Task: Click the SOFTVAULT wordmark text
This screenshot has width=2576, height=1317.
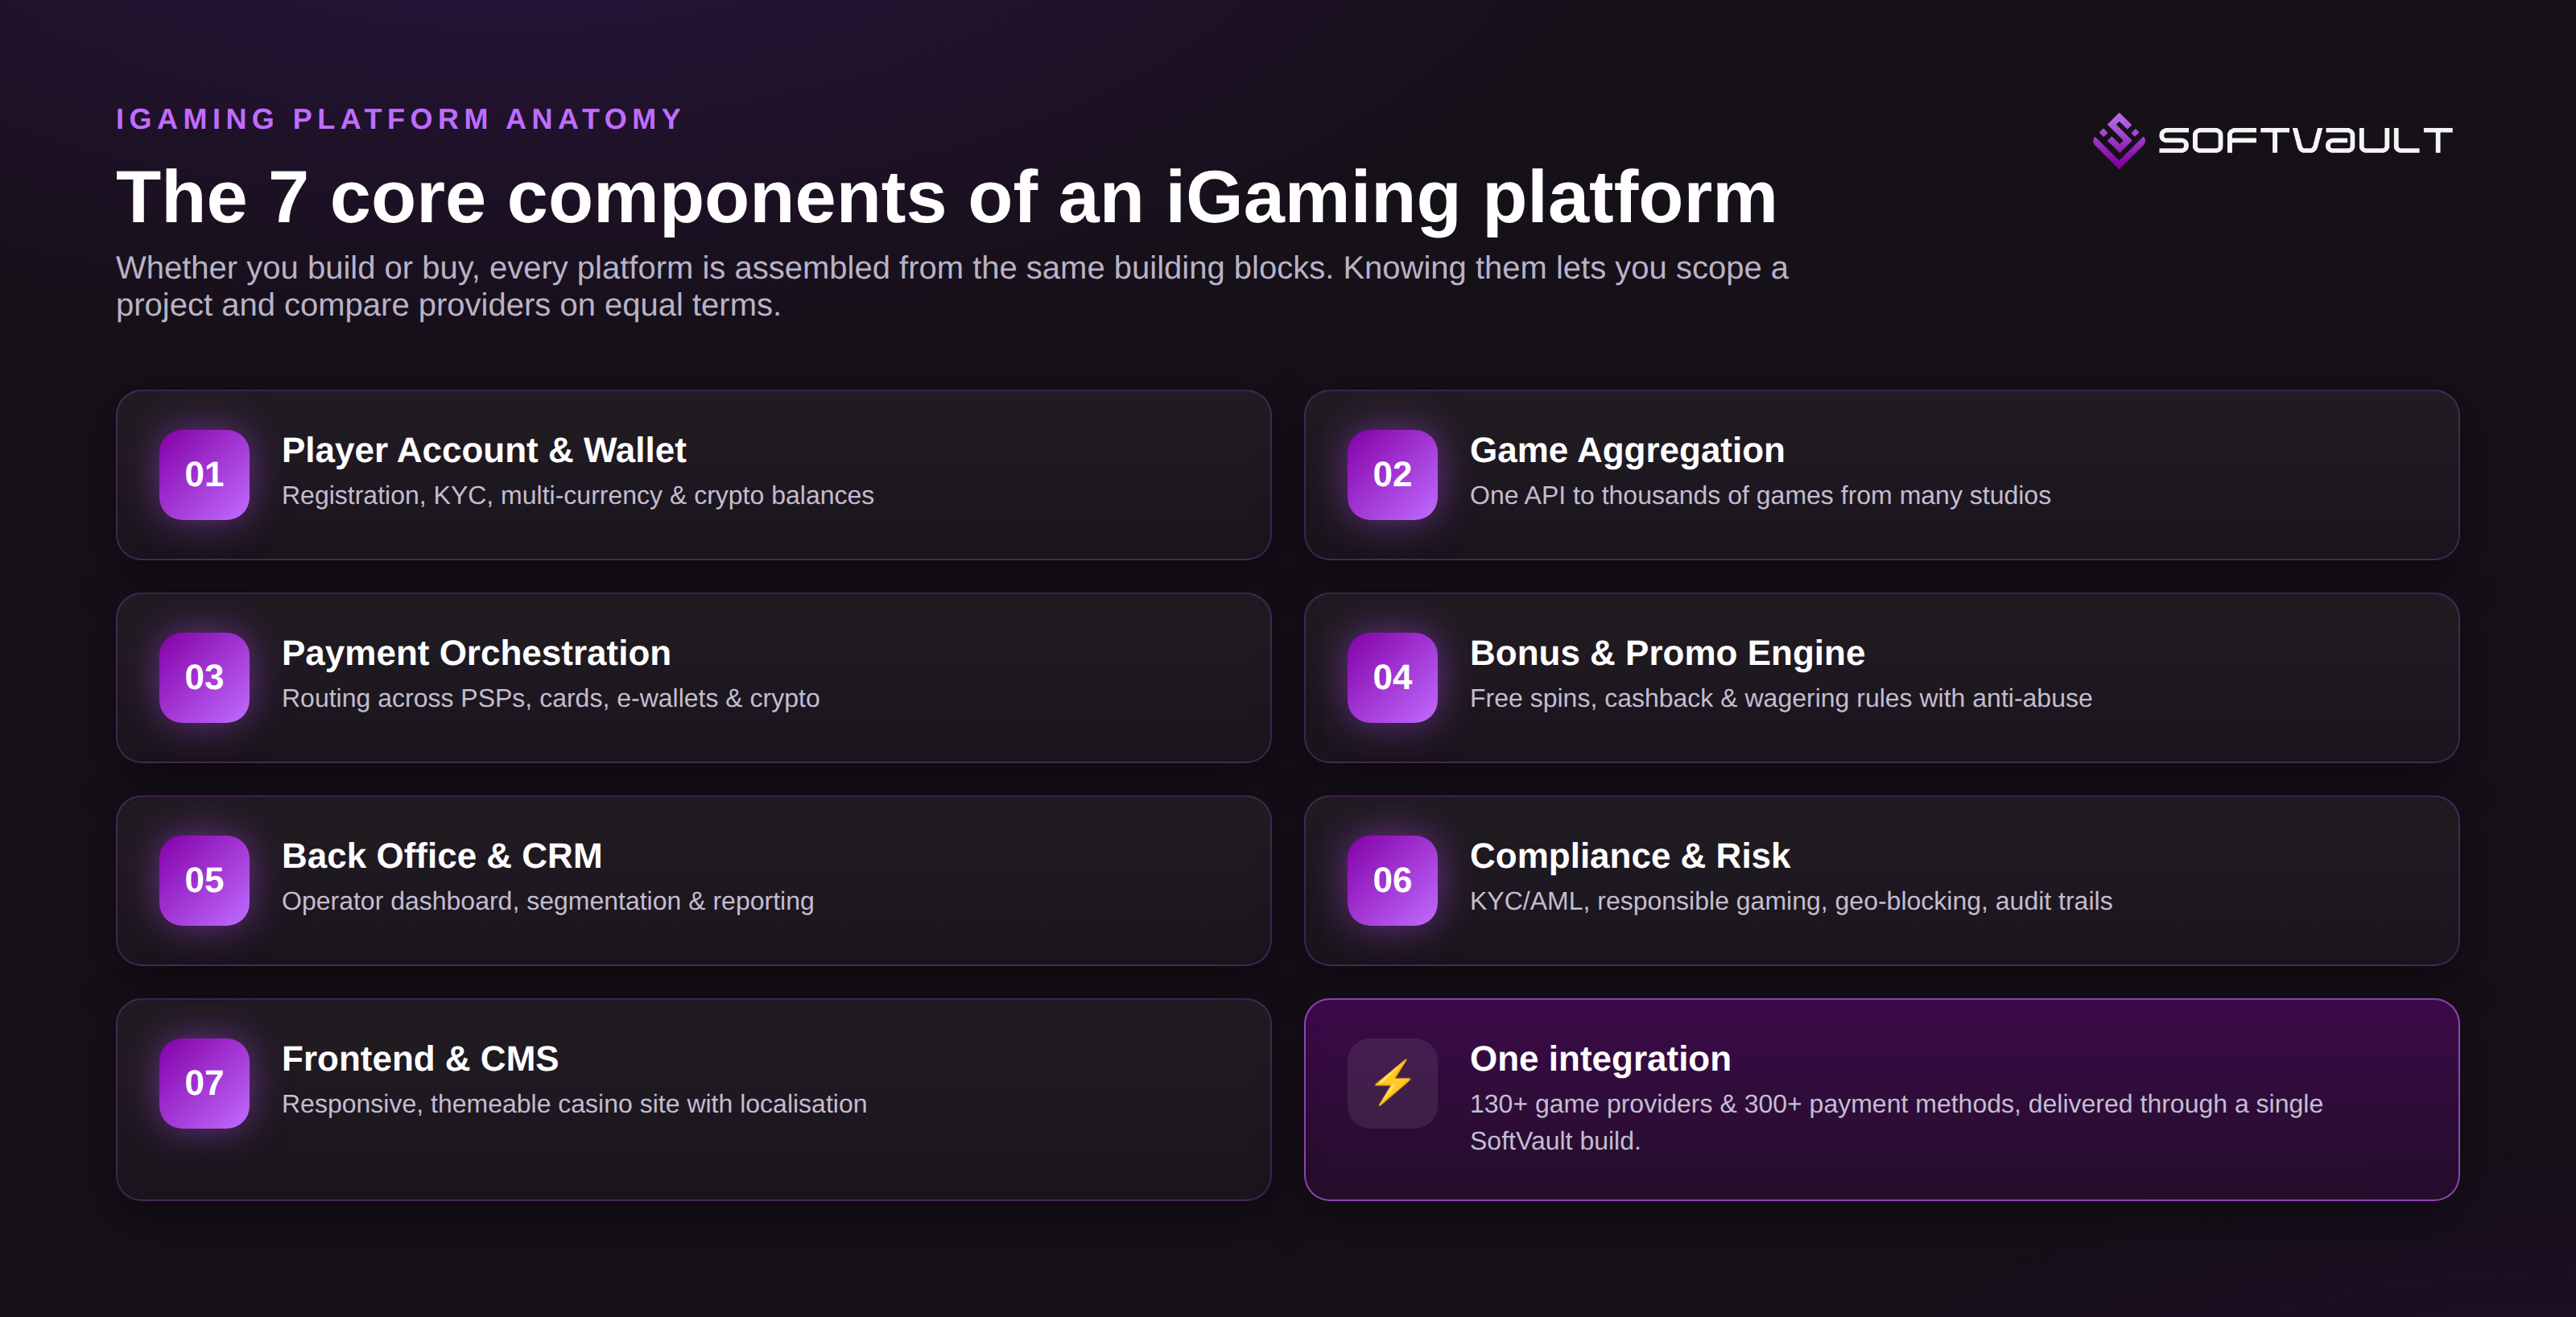Action: pos(2305,140)
